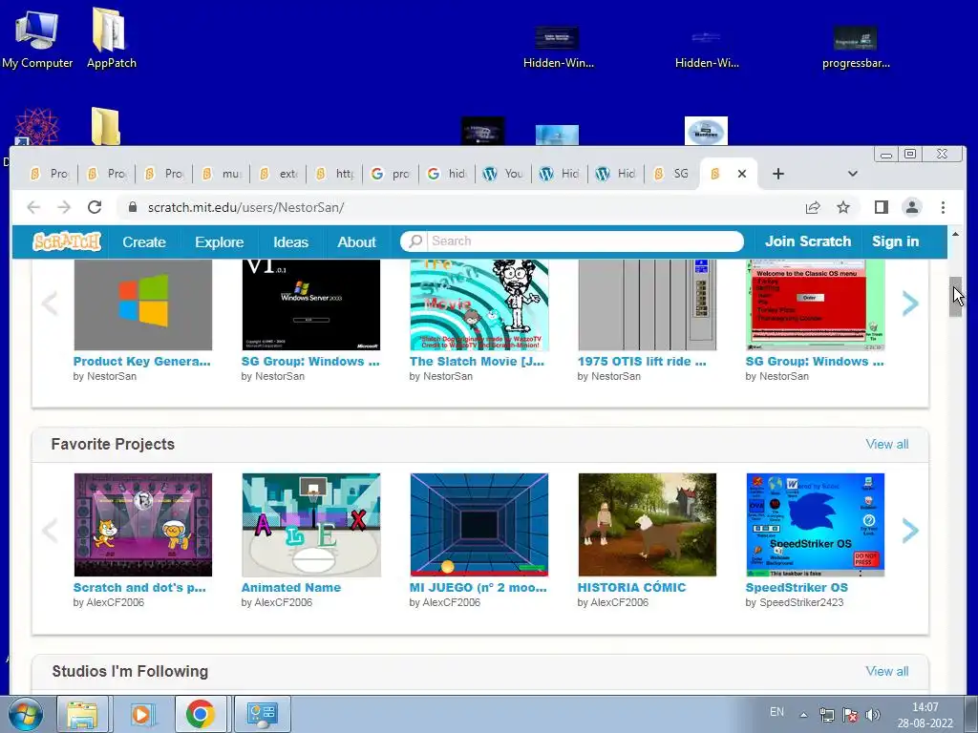View all Favorite Projects

[887, 444]
